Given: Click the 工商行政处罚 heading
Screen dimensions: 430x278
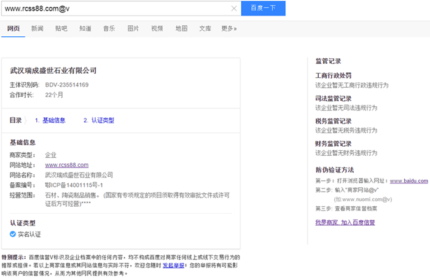Looking at the screenshot, I should pos(334,75).
